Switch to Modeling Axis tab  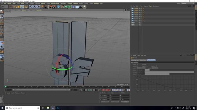coord(135,60)
